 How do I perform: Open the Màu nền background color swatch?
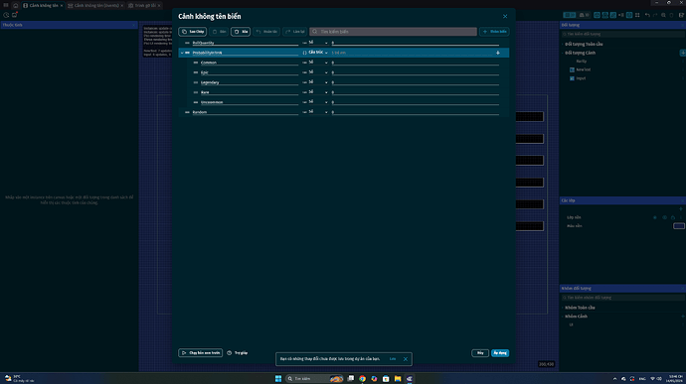pyautogui.click(x=679, y=226)
